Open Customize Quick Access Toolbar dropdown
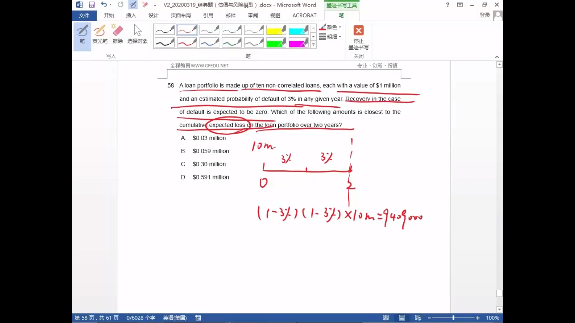Screen dimensions: 575x323 pos(155,5)
